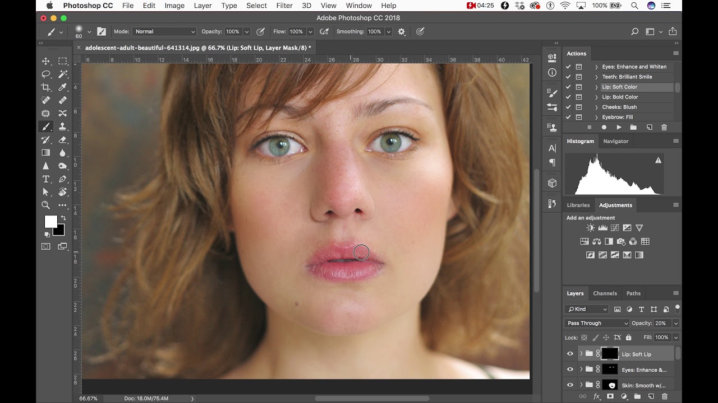This screenshot has width=718, height=403.
Task: Expand the Lip: Bold Color action
Action: (x=596, y=97)
